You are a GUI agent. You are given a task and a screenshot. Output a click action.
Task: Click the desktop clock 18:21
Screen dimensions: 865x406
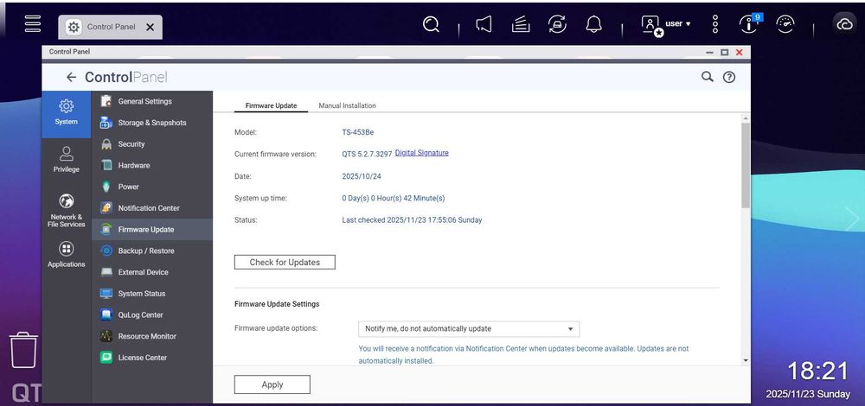817,371
